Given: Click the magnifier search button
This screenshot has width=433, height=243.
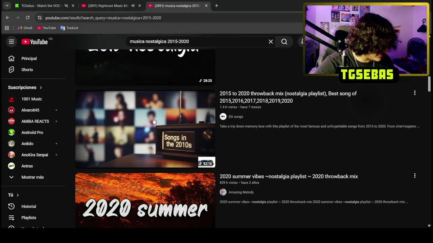Looking at the screenshot, I should pos(284,42).
